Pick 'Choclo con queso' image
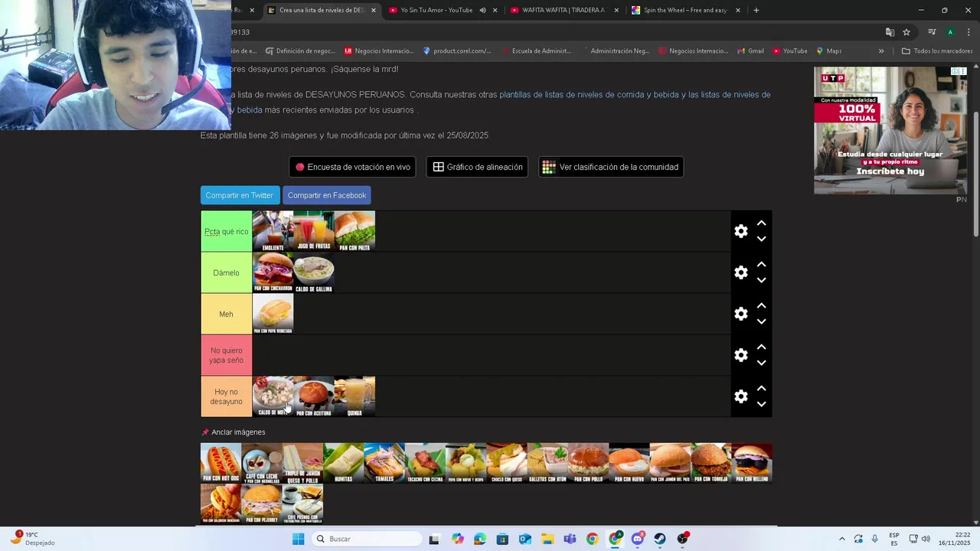 coord(507,463)
